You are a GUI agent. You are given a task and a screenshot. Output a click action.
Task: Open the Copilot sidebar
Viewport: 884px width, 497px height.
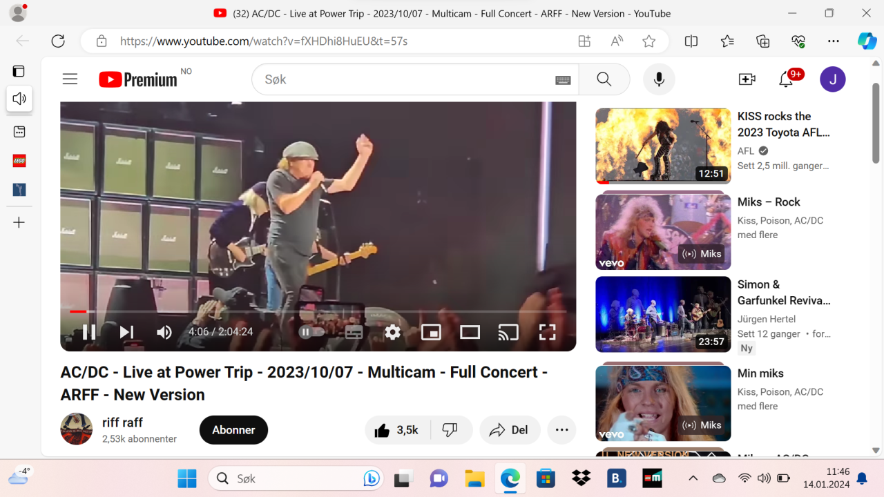(867, 41)
